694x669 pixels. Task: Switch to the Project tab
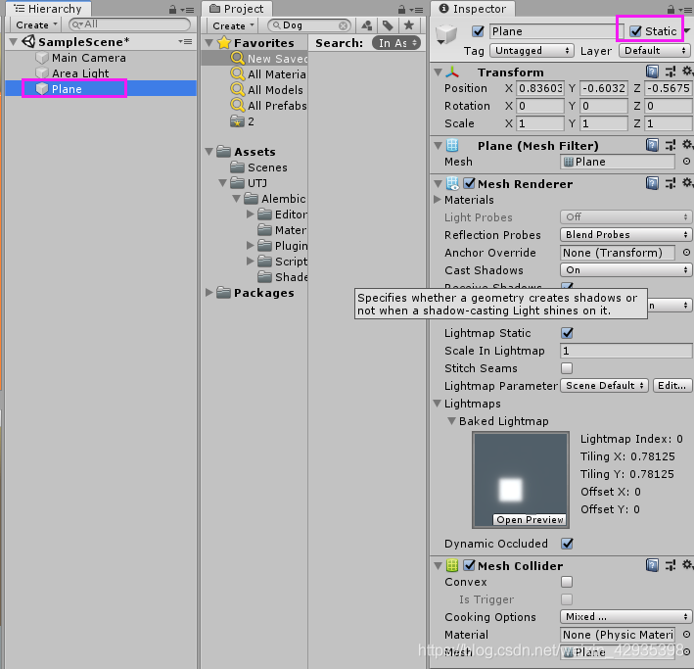tap(237, 9)
